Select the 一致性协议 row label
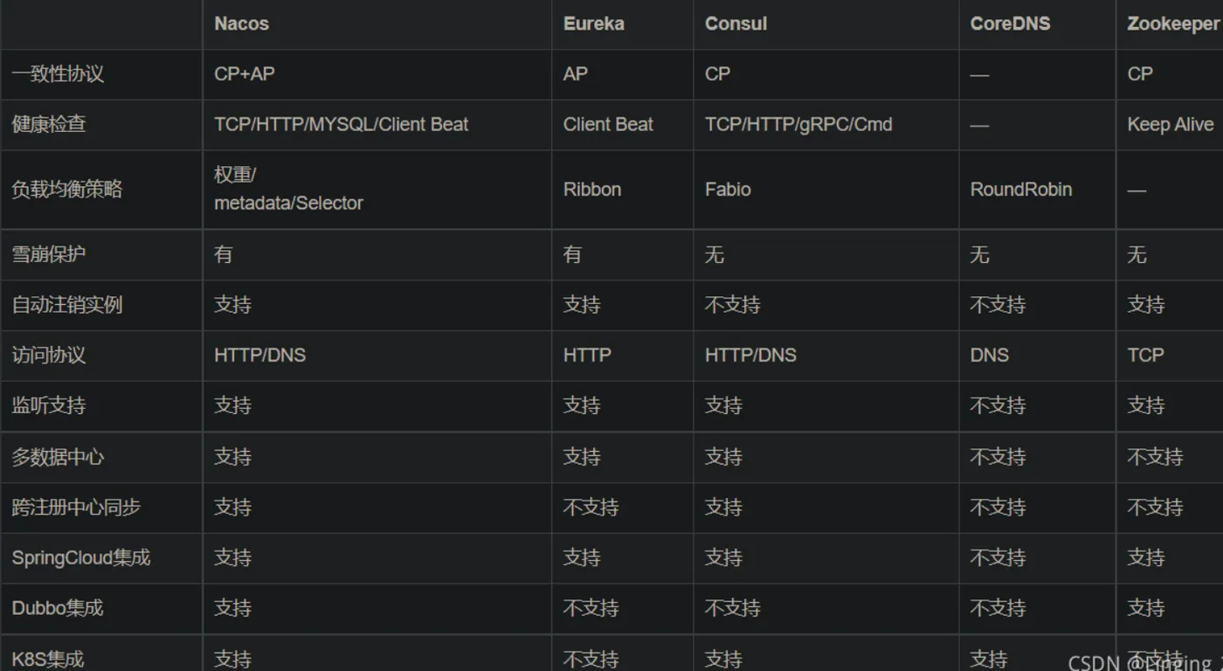This screenshot has width=1223, height=671. click(58, 74)
